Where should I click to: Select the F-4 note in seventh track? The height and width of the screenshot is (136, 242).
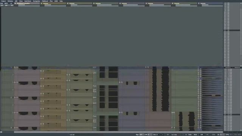click(x=173, y=128)
